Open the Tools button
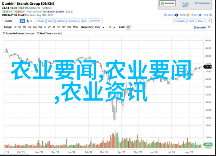The width and height of the screenshot is (216, 156). pos(50,21)
